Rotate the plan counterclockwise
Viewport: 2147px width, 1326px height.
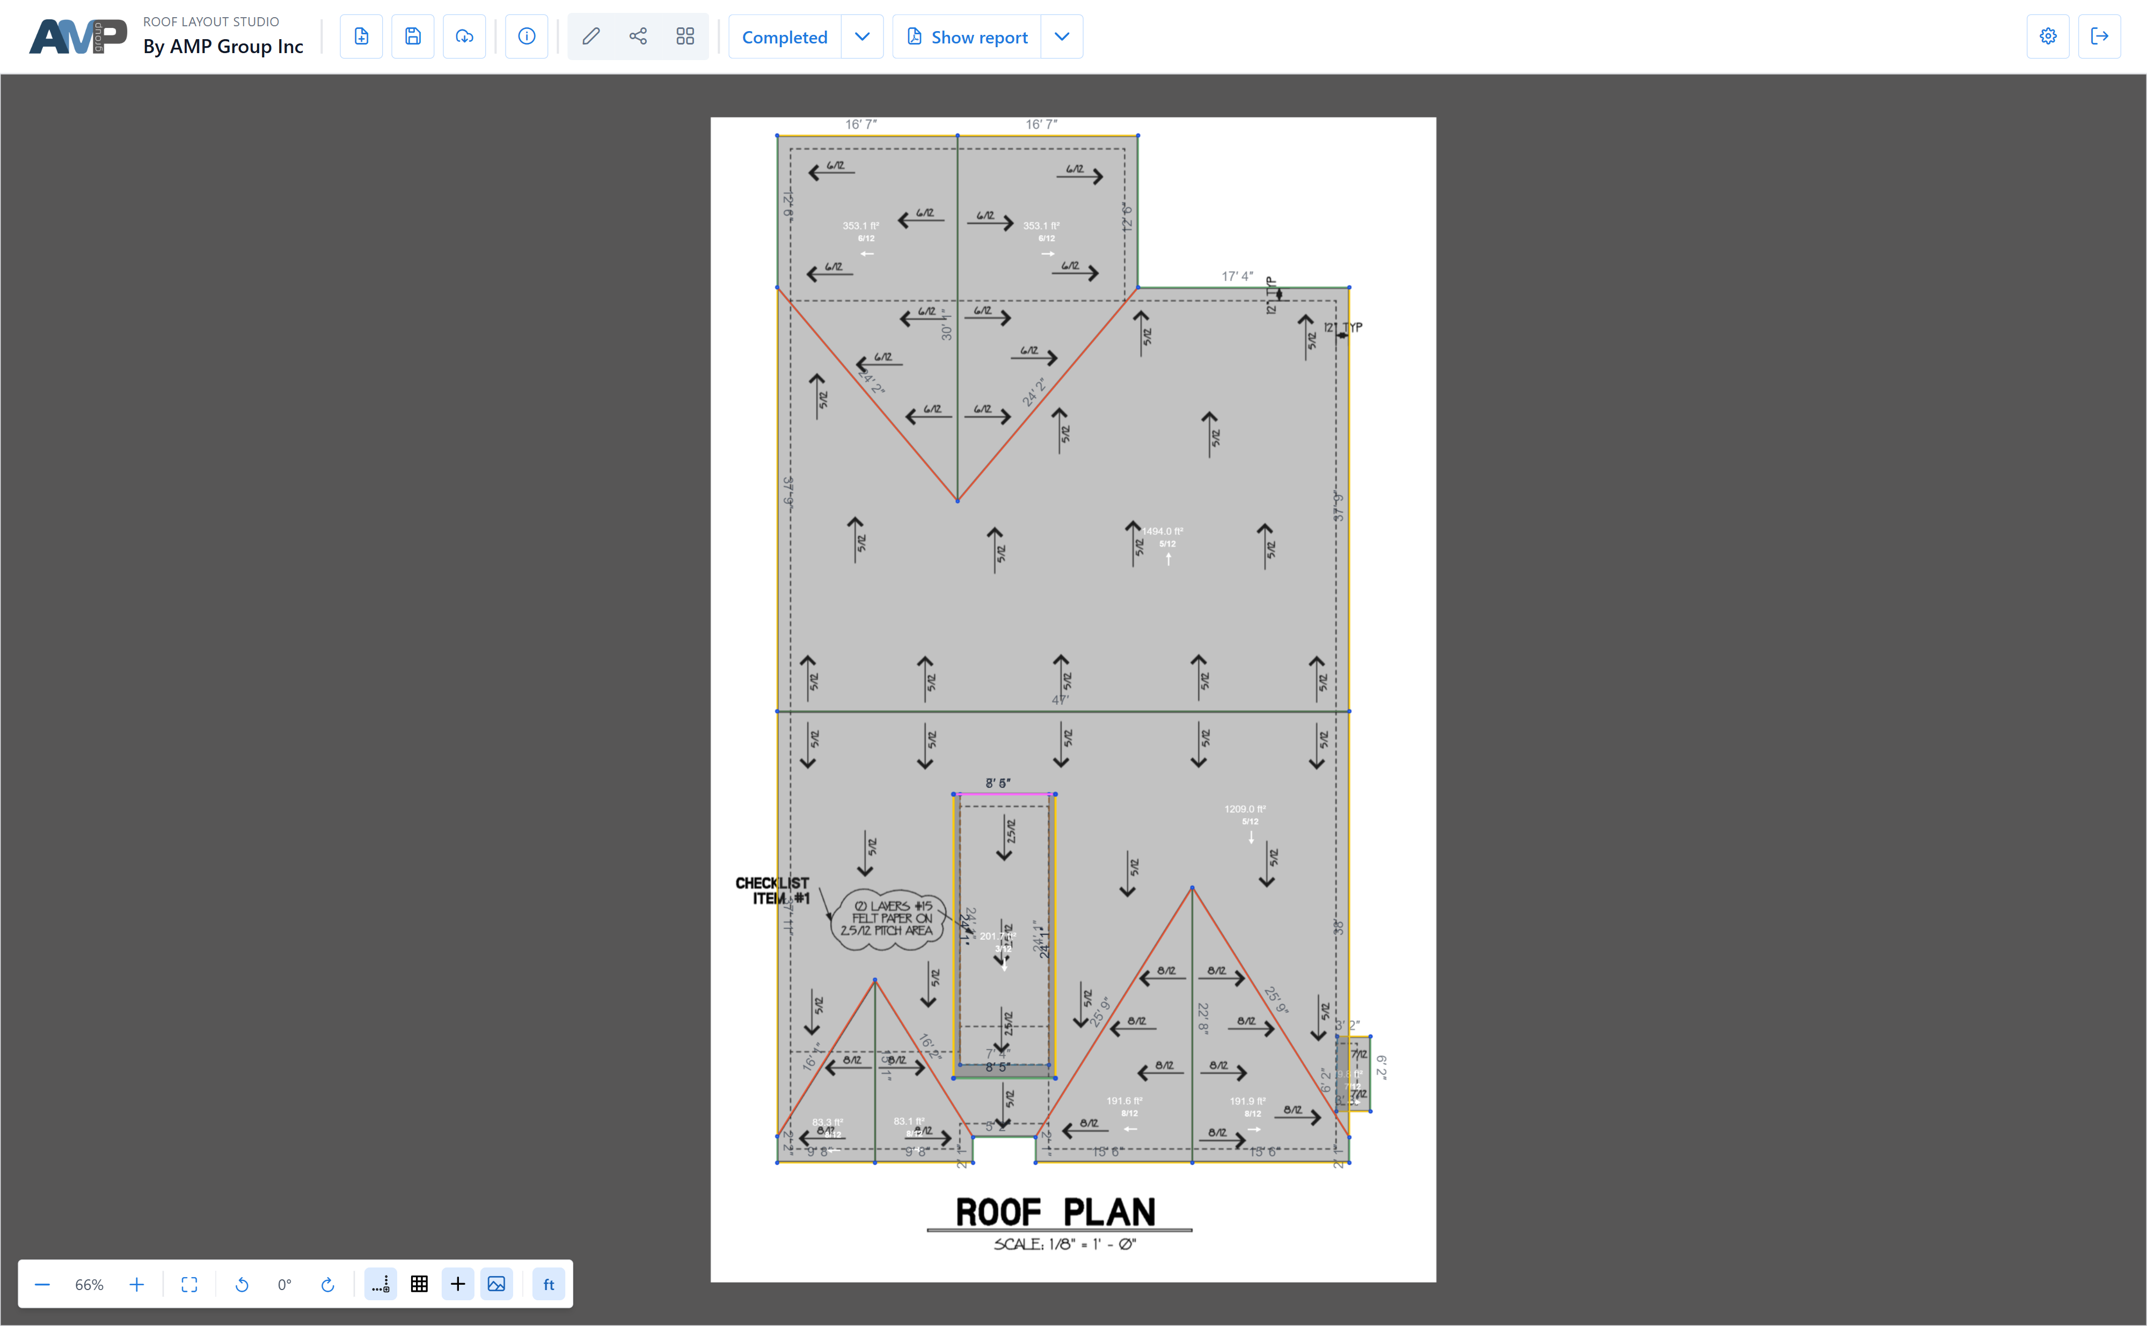[242, 1284]
